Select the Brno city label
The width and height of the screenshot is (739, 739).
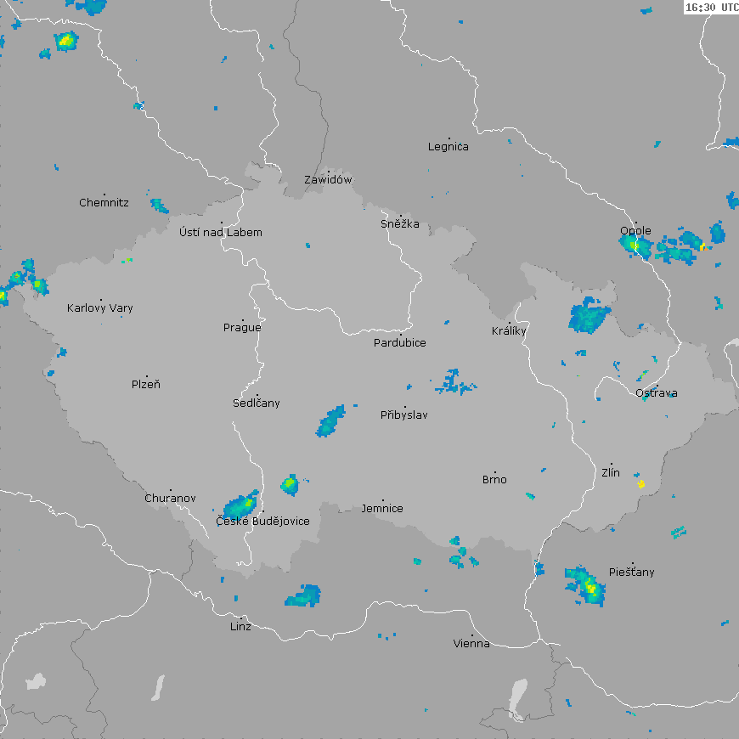click(x=494, y=480)
